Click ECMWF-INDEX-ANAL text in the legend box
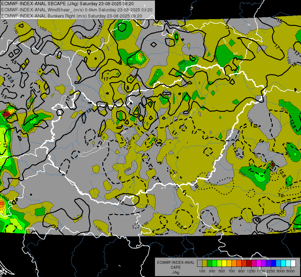 (x=176, y=263)
